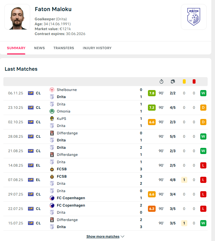Click the chevron next to Show more matches
The image size is (215, 241).
122,236
